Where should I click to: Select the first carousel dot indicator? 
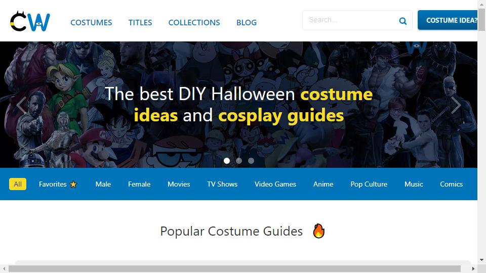pos(227,161)
